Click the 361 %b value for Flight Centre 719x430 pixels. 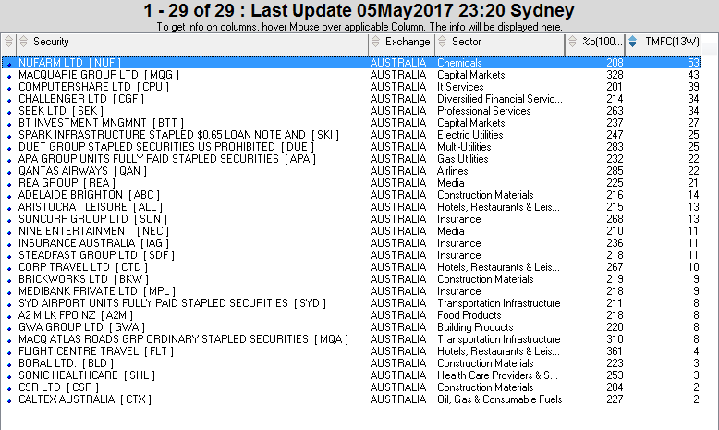pos(615,351)
